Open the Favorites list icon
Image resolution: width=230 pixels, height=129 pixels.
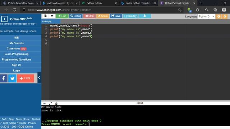[x=207, y=10]
